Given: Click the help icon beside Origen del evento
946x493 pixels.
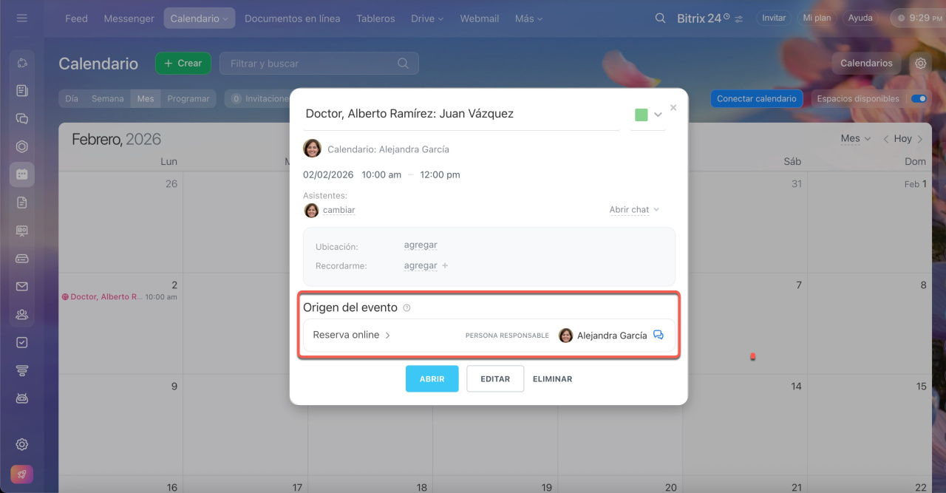Looking at the screenshot, I should click(x=406, y=308).
